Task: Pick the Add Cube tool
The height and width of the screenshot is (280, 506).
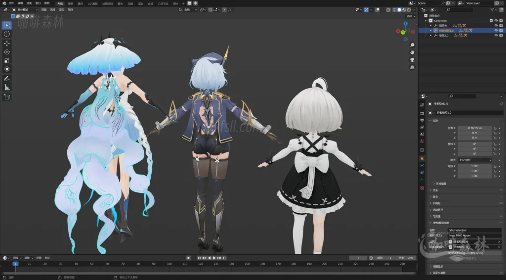Action: pos(7,97)
